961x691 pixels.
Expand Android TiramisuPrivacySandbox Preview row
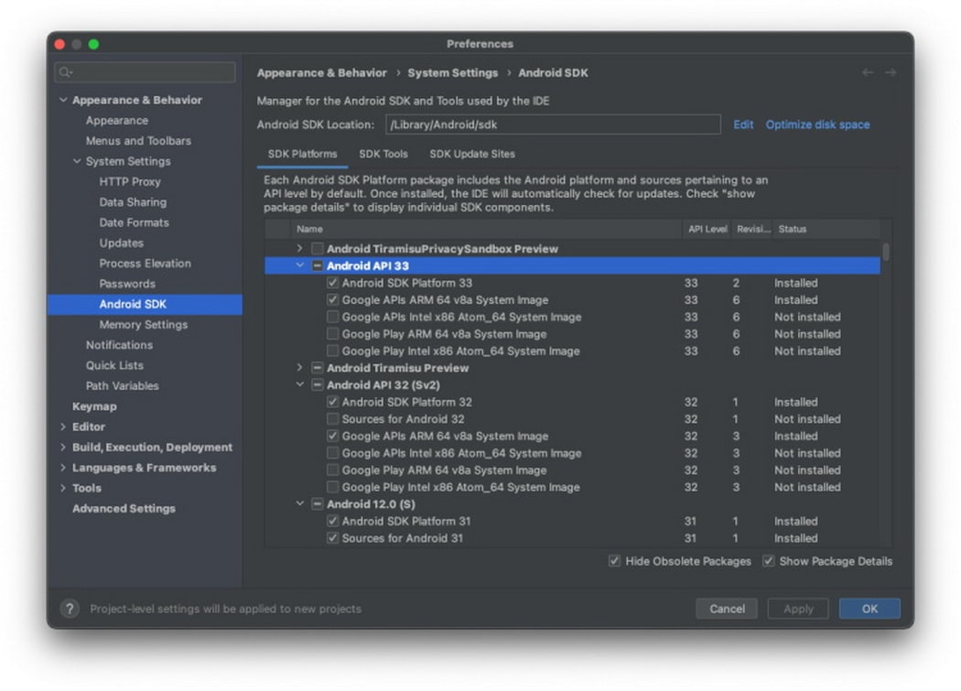[299, 248]
